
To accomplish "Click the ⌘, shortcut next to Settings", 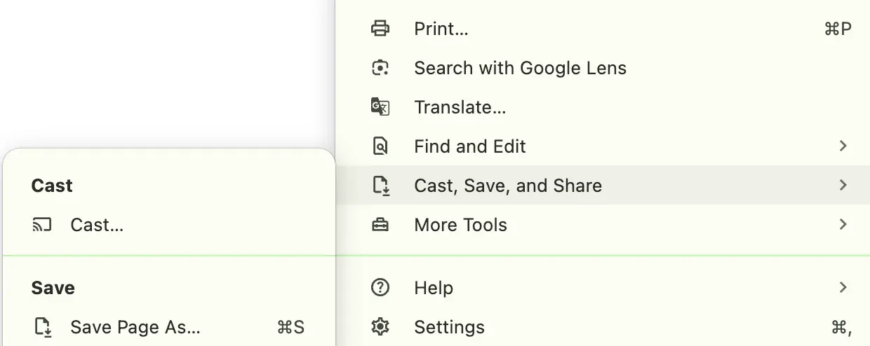I will click(841, 327).
